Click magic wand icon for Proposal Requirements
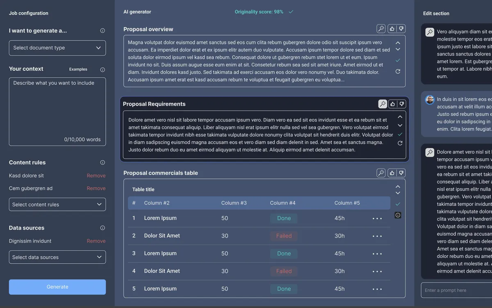 (383, 104)
